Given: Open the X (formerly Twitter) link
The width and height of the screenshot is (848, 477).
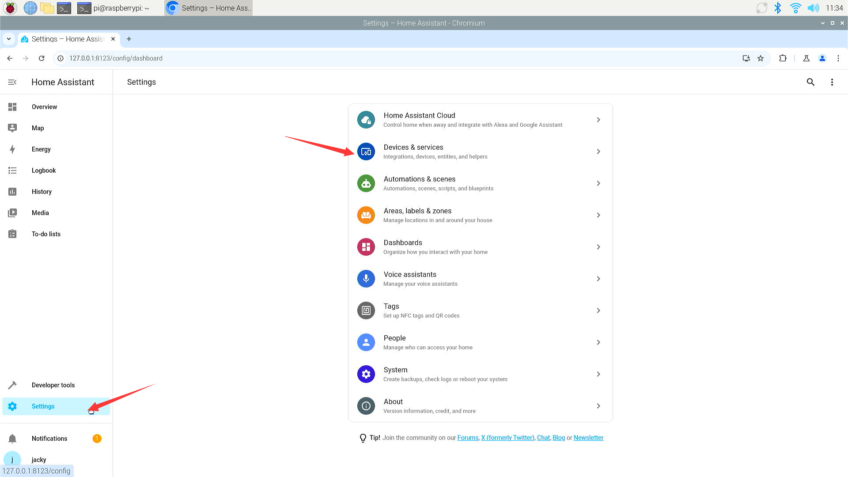Looking at the screenshot, I should (507, 438).
